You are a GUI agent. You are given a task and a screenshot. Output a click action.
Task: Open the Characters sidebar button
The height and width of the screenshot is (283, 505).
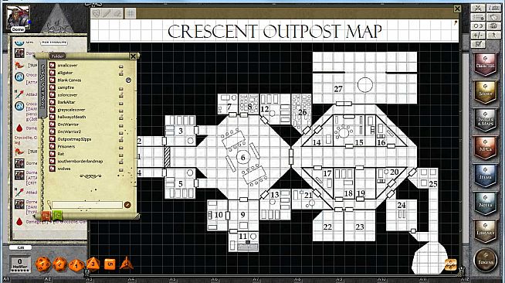pyautogui.click(x=485, y=64)
